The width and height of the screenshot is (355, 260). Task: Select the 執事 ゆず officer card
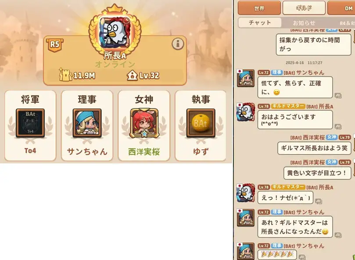[x=201, y=126]
